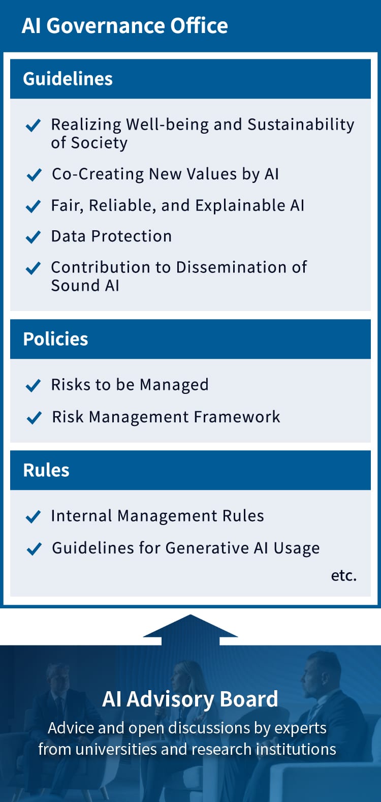The height and width of the screenshot is (802, 381).
Task: Select the Guidelines section header
Action: click(68, 79)
